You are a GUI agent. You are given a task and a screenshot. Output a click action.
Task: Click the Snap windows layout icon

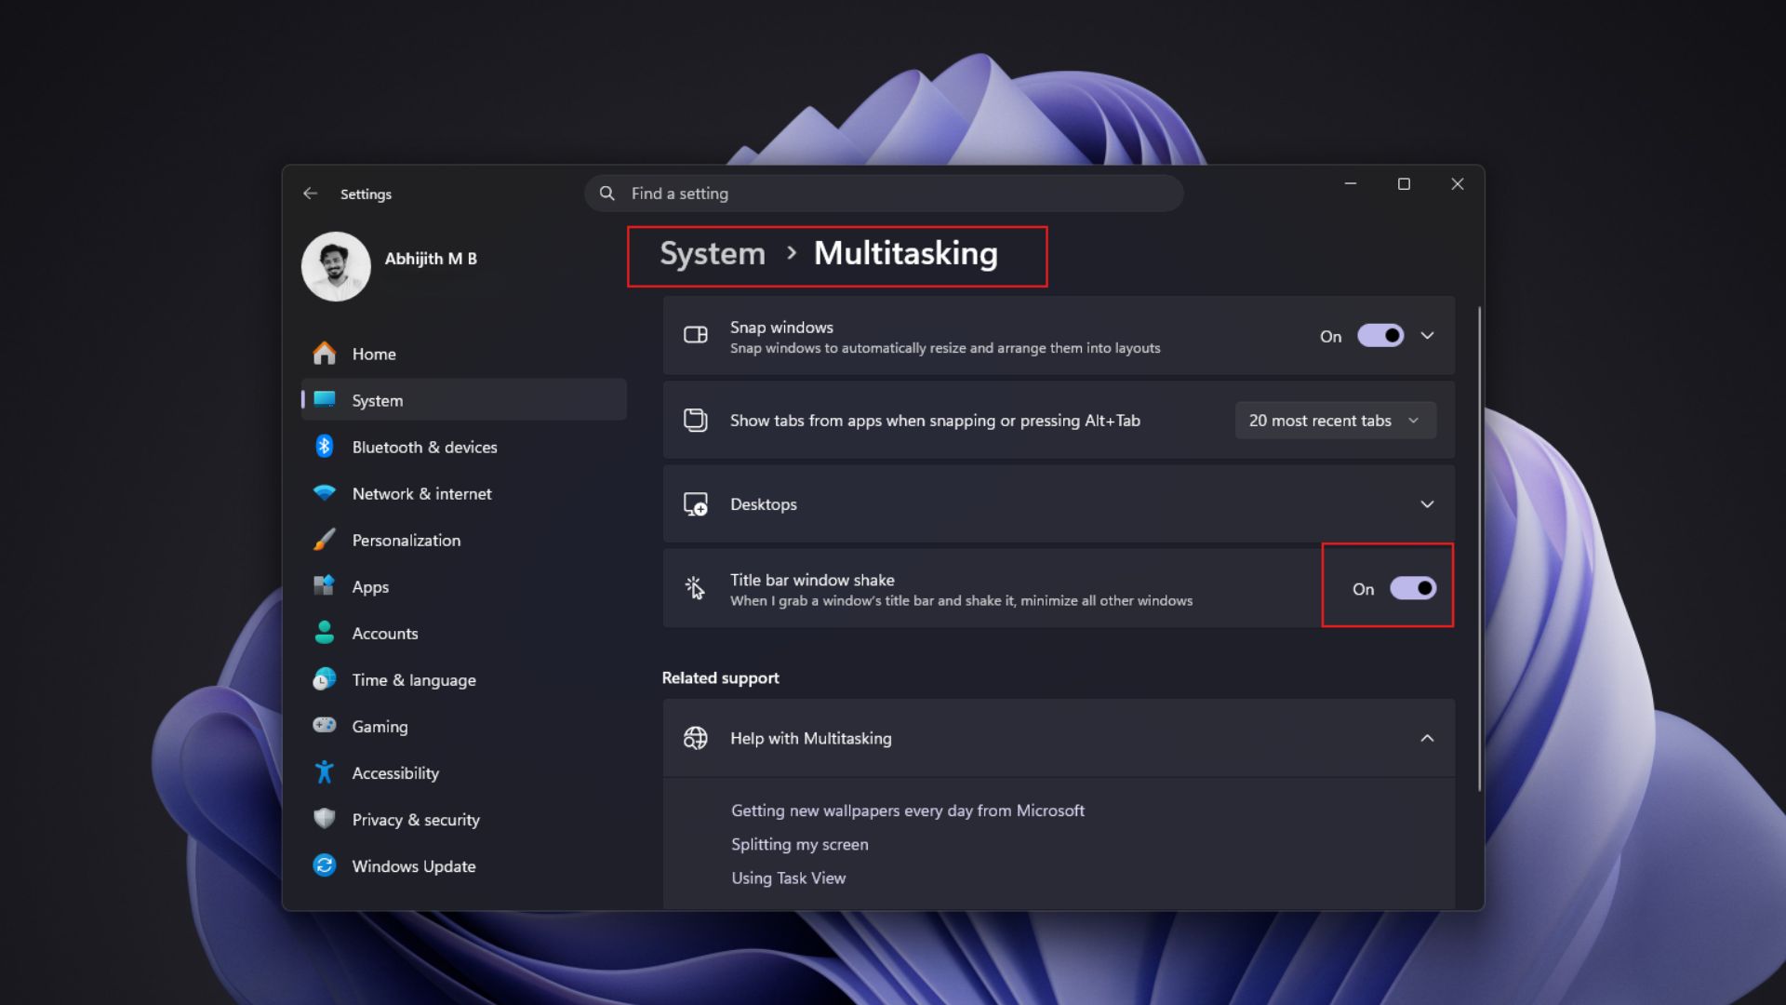pos(696,335)
